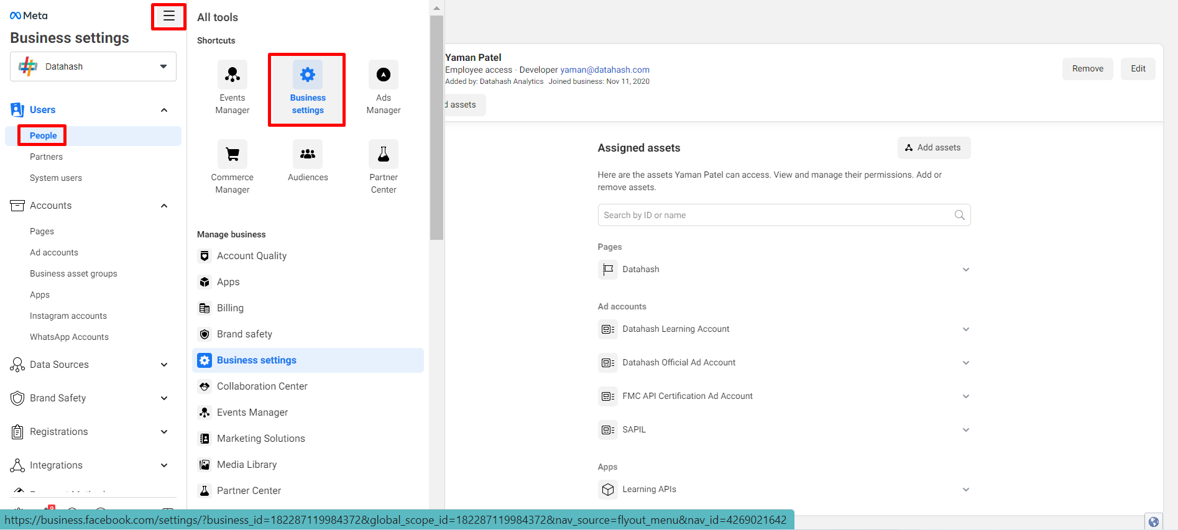Click the Brand Safety shield sidebar icon

coord(17,398)
